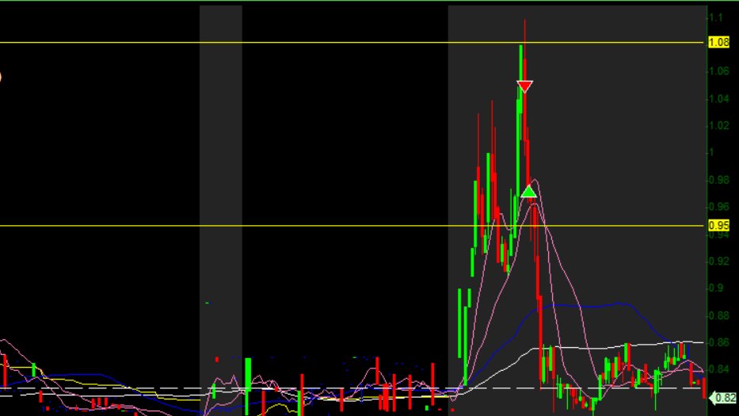This screenshot has width=739, height=416.
Task: Click the 0.84 price axis label
Action: point(719,368)
